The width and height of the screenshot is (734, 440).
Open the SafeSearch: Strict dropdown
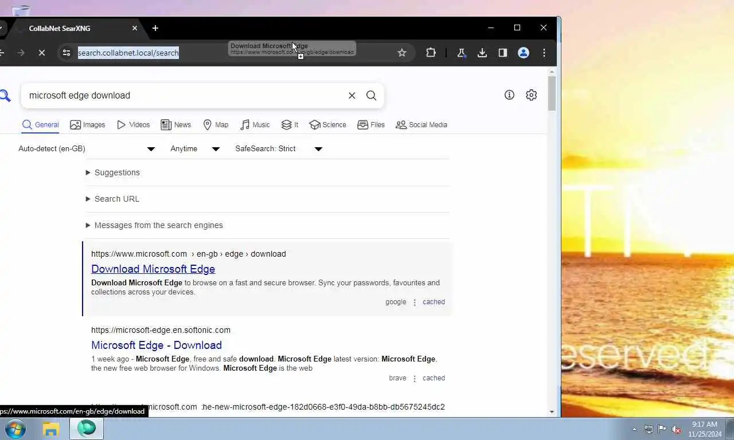[279, 149]
